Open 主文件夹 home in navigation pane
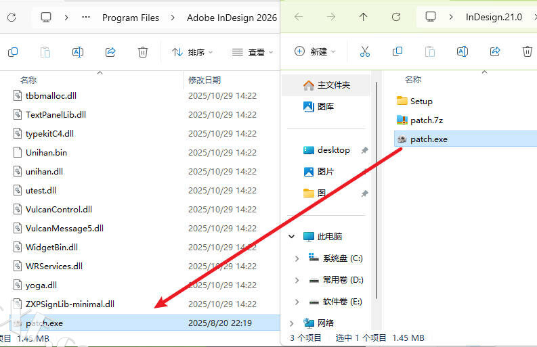 (326, 85)
